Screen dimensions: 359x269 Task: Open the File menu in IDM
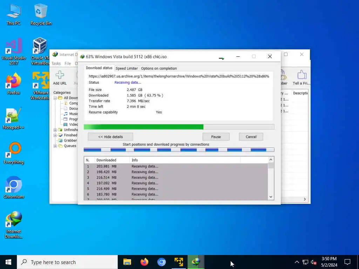[68, 63]
